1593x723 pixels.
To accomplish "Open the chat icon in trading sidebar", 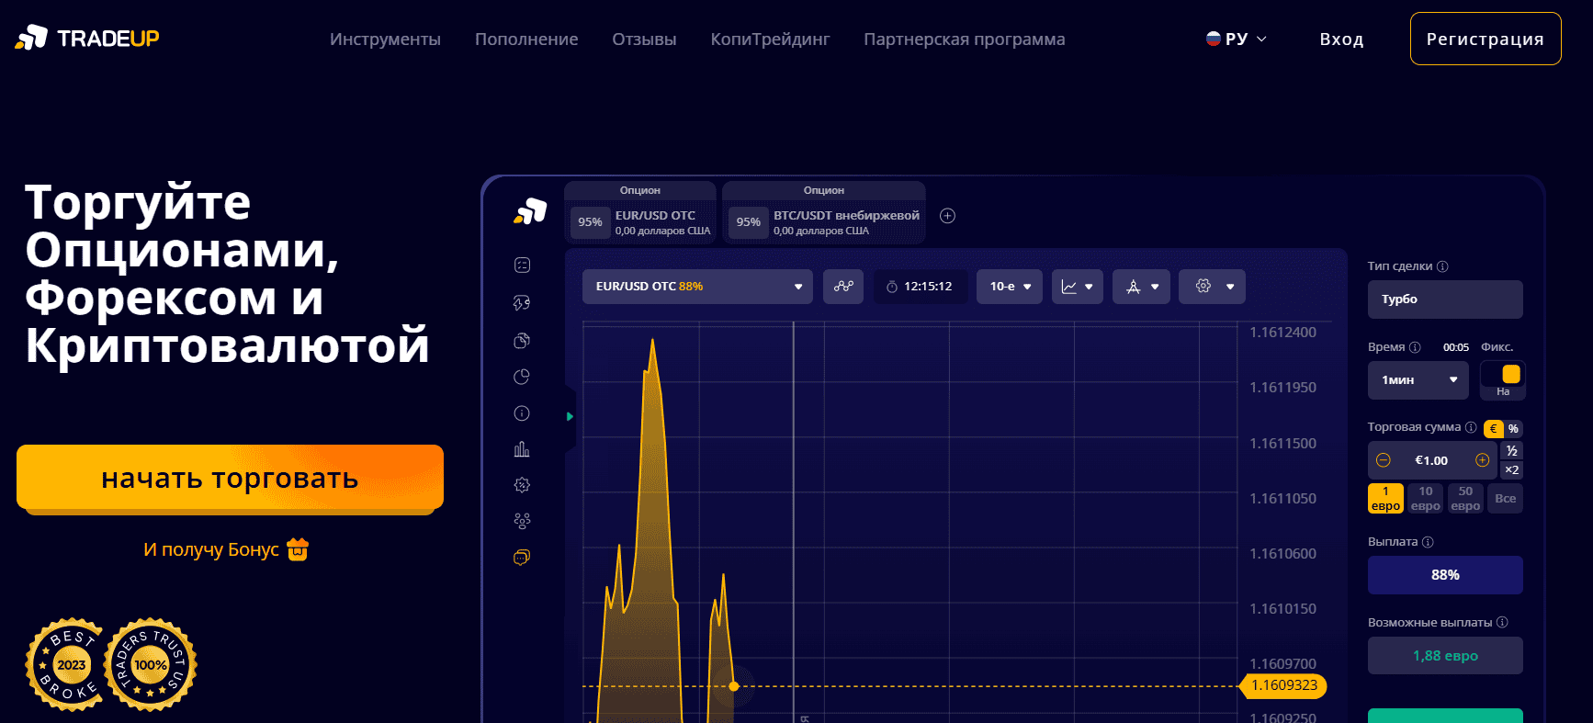I will click(522, 557).
